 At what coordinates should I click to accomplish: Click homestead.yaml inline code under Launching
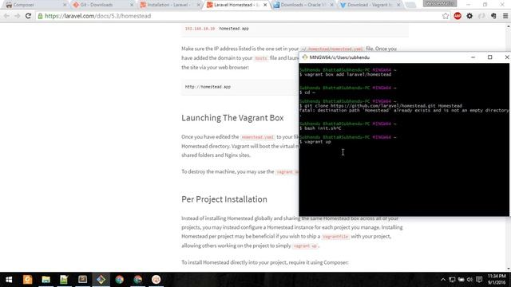click(257, 137)
